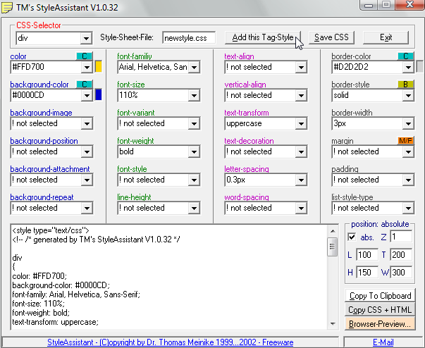Click the Save CSS button
The height and width of the screenshot is (348, 425).
[331, 37]
